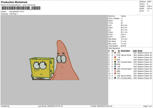This screenshot has width=153, height=108.
Task: Click the 'Production Worksheet' heading
Action: click(x=14, y=2)
